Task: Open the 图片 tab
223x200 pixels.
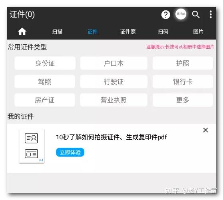Action: (198, 32)
